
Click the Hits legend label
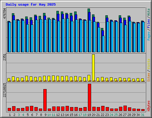(x=149, y=12)
